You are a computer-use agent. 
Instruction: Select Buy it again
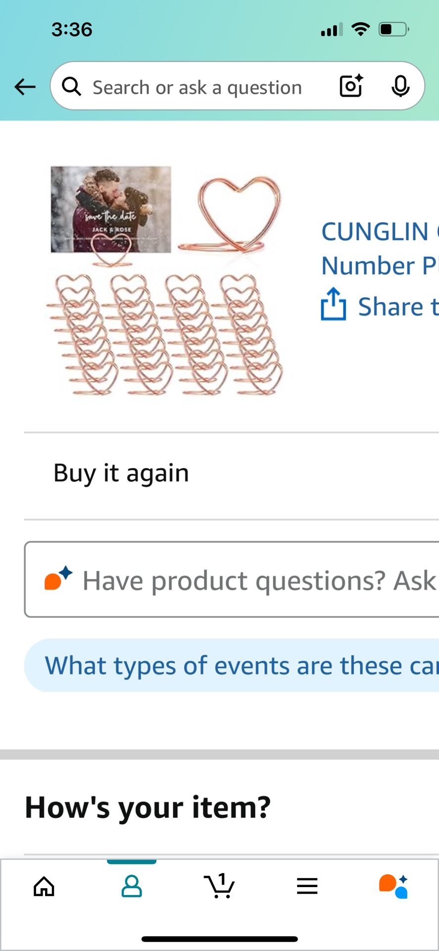tap(121, 473)
